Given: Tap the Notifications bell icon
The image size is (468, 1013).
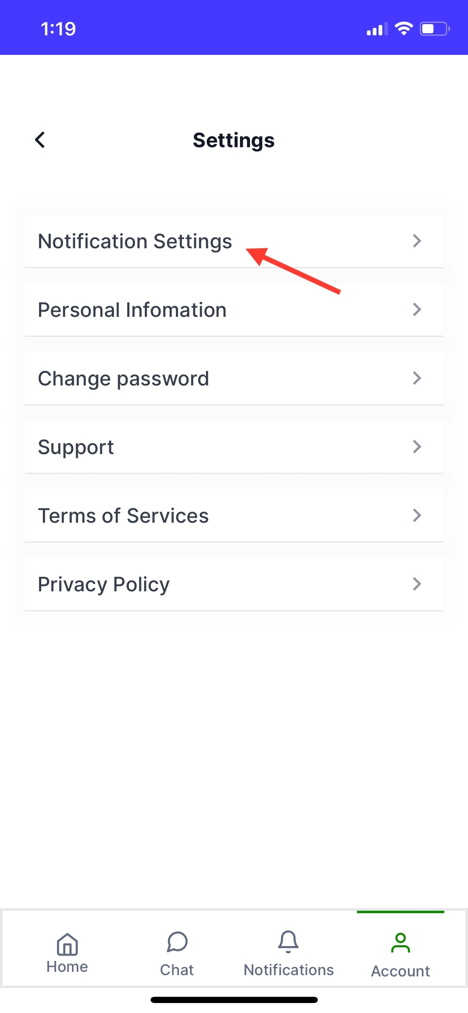Looking at the screenshot, I should point(288,942).
